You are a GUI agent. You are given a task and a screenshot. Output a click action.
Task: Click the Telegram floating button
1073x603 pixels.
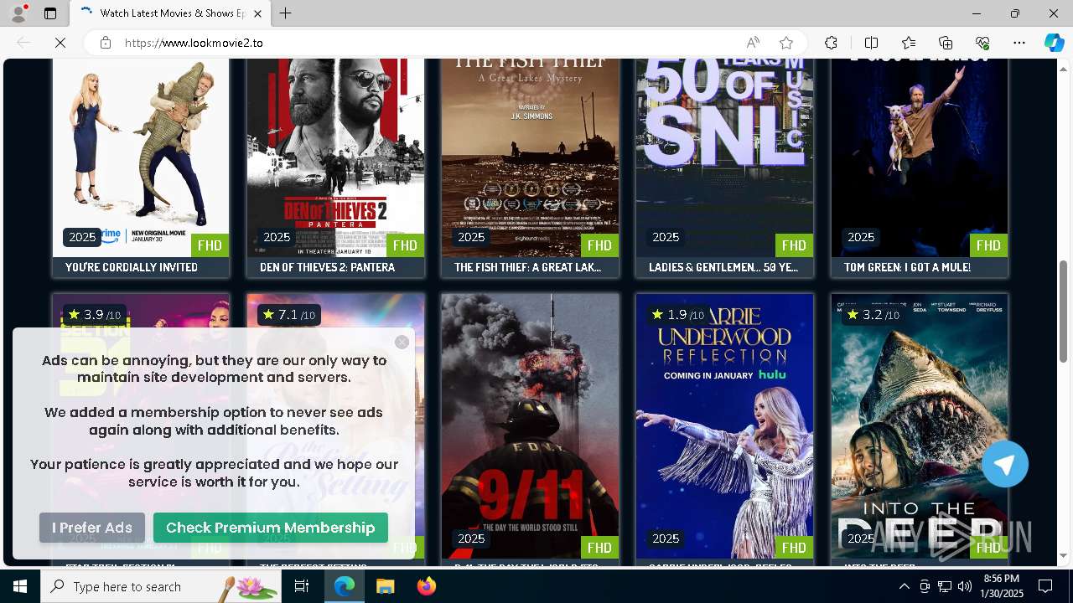1005,464
